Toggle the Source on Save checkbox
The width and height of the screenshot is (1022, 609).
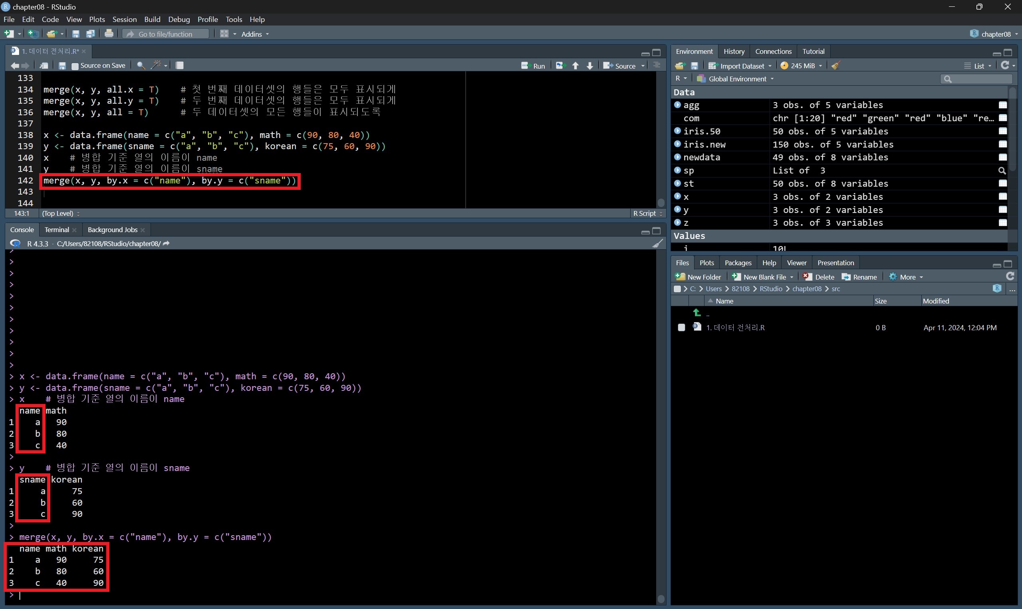(75, 66)
